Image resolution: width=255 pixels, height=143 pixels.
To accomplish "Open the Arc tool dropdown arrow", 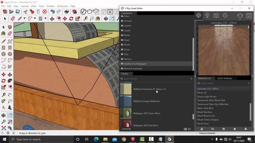I will click(35, 19).
